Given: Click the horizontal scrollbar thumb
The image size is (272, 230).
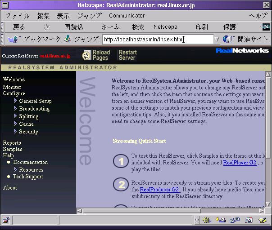Looking at the screenshot, I should [141, 211].
